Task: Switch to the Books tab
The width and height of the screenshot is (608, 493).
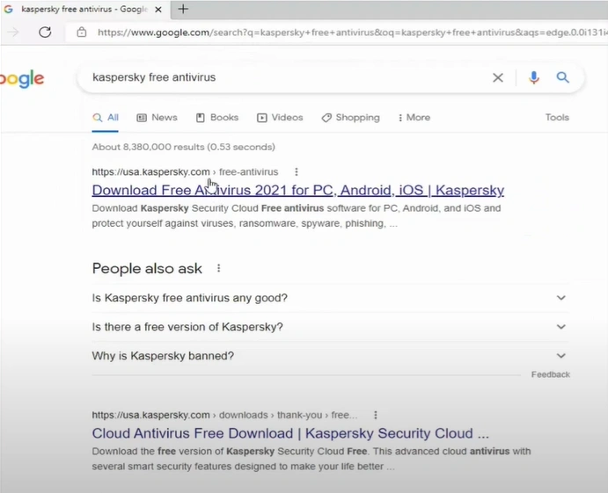Action: point(217,118)
